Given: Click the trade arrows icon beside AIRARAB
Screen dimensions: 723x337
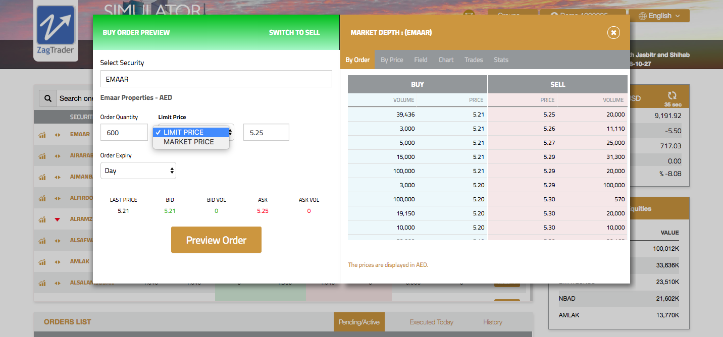Looking at the screenshot, I should point(58,156).
